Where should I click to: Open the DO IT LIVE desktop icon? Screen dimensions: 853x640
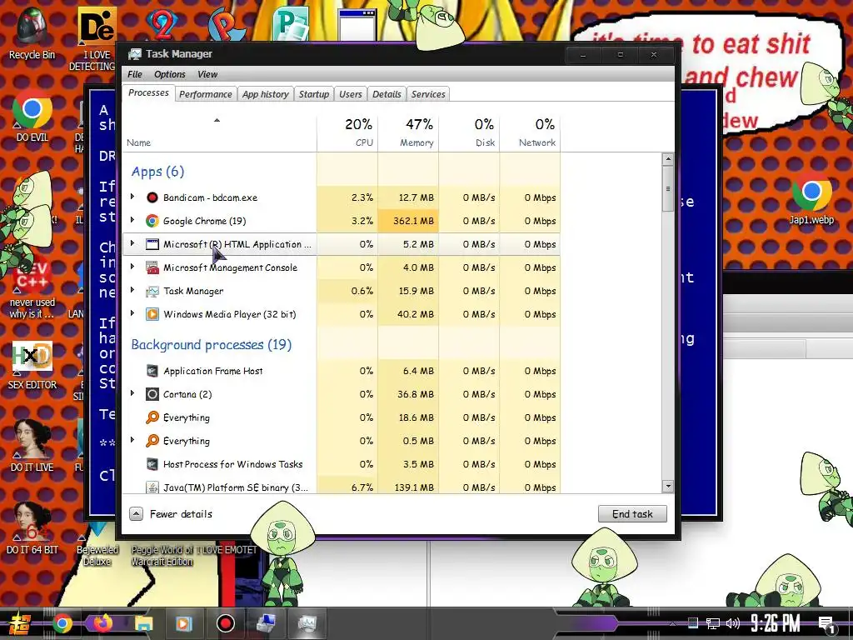point(32,445)
